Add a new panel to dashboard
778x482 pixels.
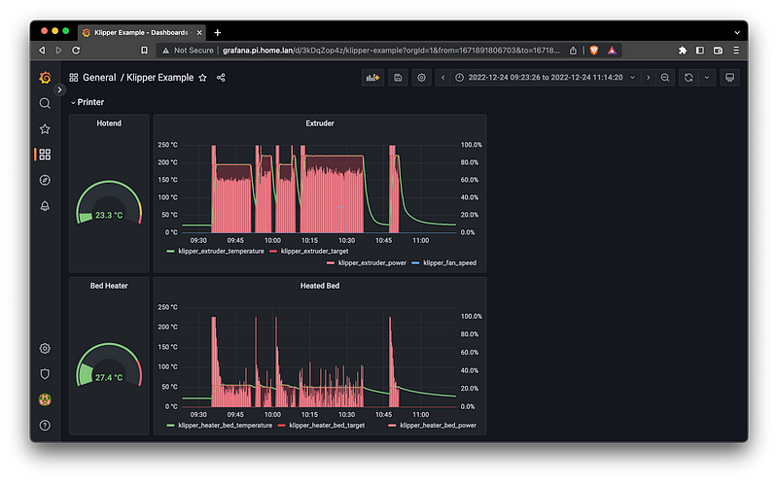coord(372,78)
